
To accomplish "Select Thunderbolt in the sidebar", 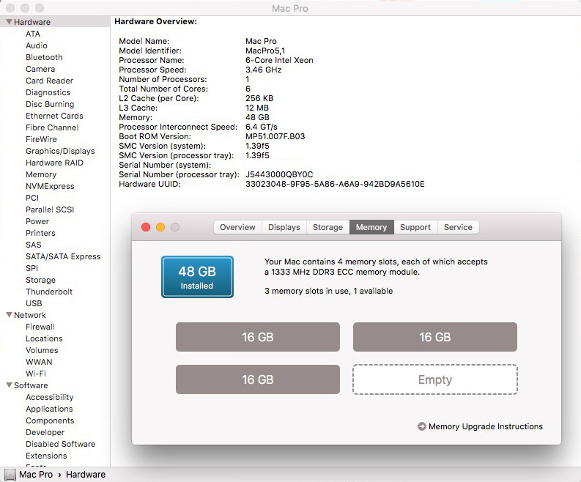I will pyautogui.click(x=49, y=292).
